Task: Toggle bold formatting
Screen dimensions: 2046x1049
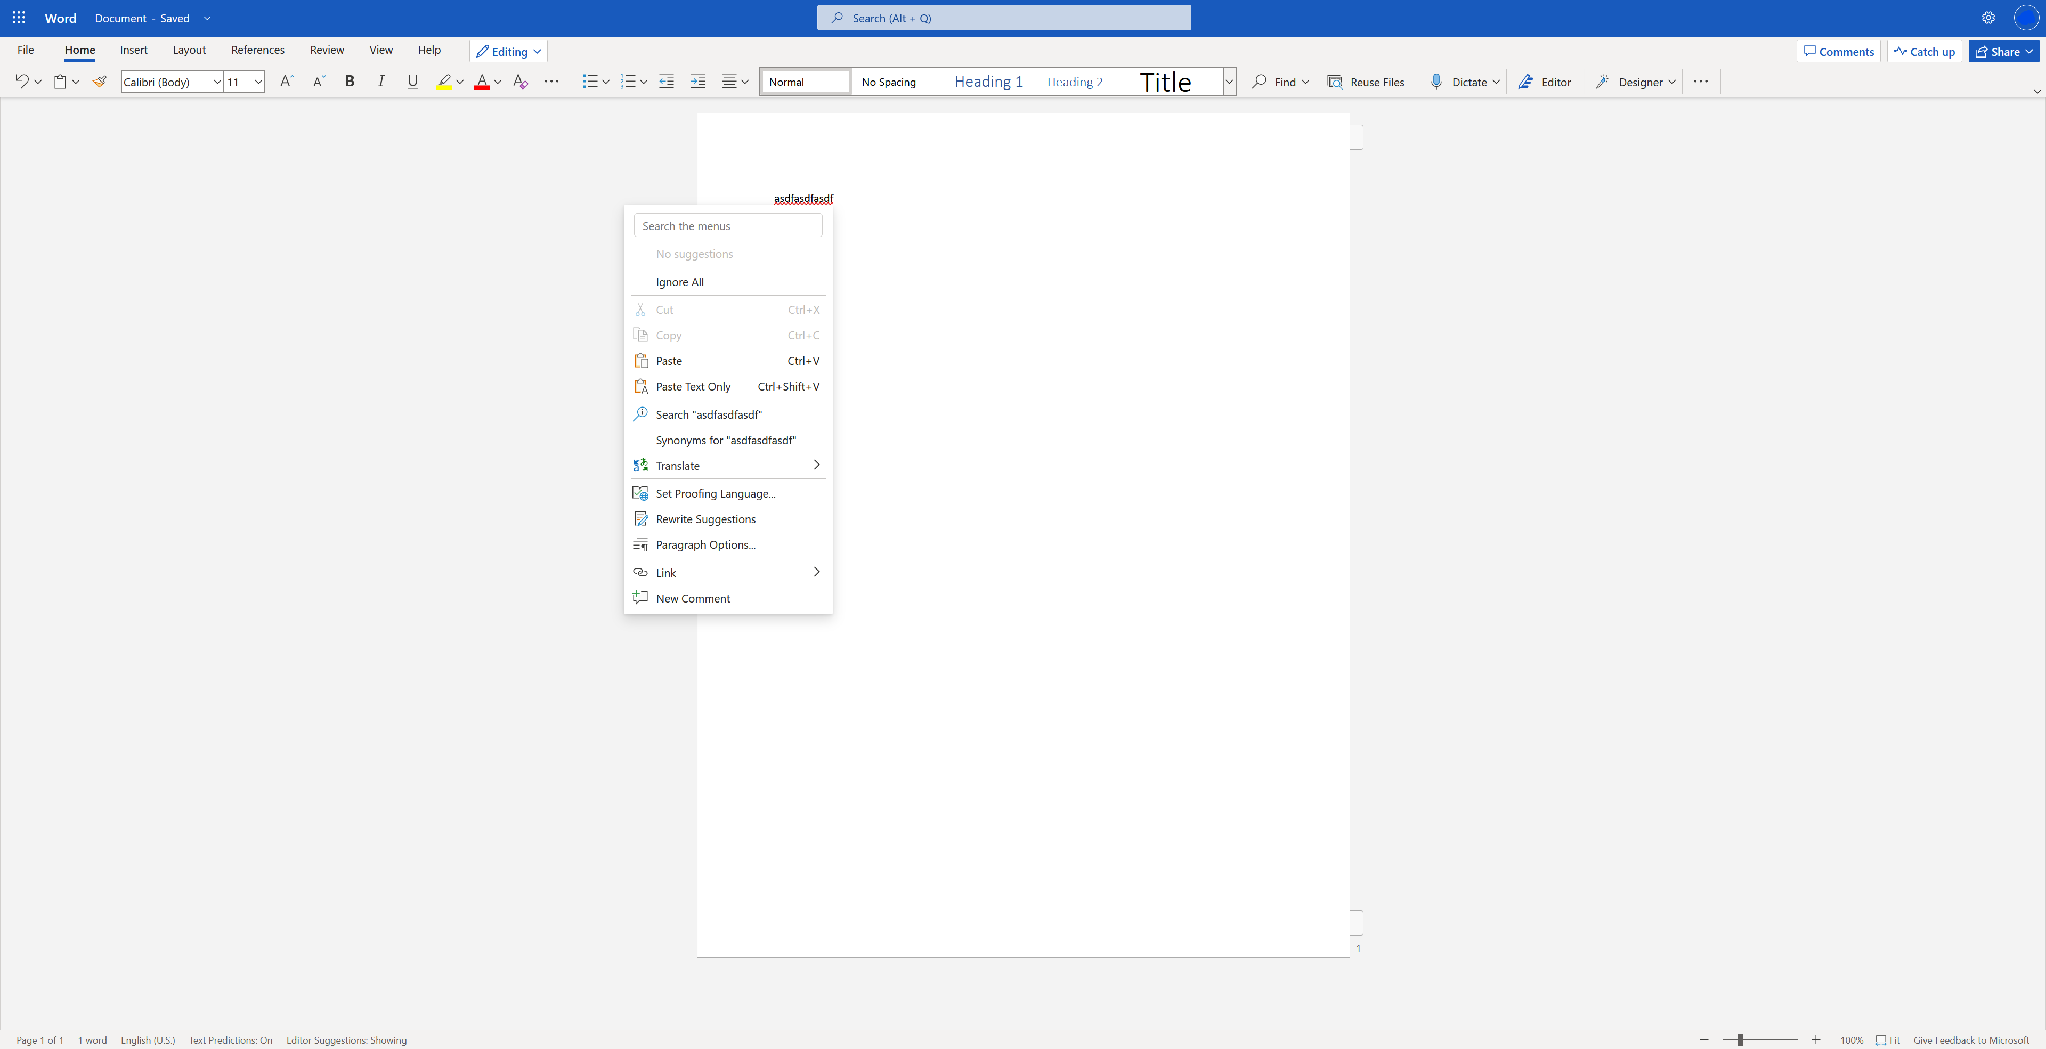Action: 350,81
